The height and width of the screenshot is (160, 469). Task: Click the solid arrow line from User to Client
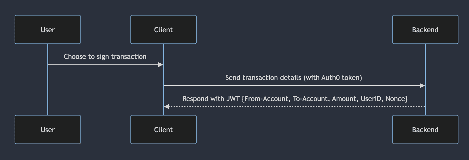(x=103, y=64)
